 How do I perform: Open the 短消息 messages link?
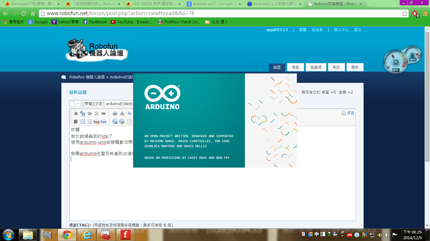coord(317,30)
